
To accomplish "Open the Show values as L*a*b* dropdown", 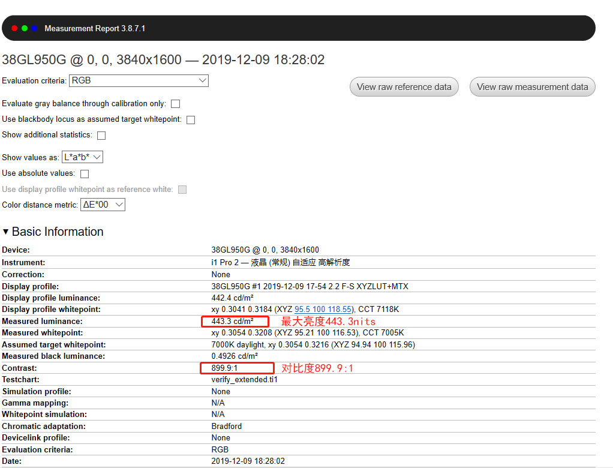I will pyautogui.click(x=83, y=157).
